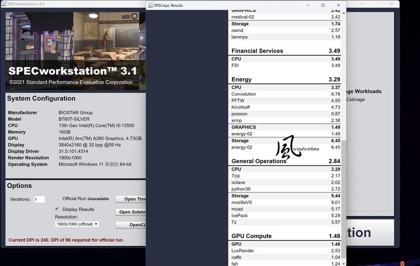Click the lammps result row
420x266 pixels.
click(285, 37)
